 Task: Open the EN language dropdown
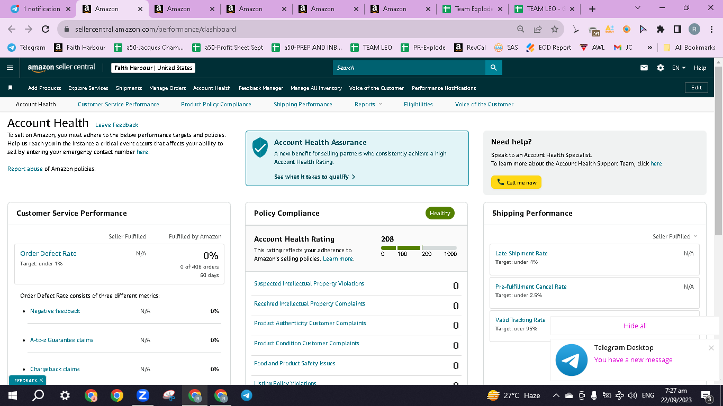(679, 68)
